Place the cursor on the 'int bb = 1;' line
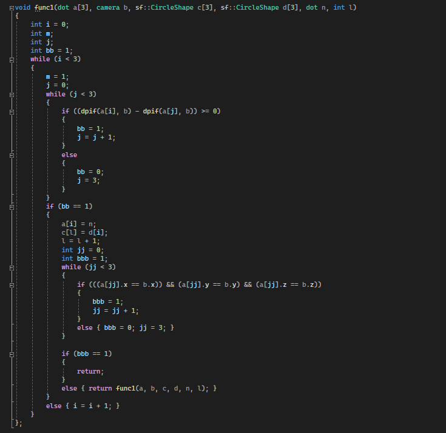Viewport: 446px width, 433px height. click(52, 50)
